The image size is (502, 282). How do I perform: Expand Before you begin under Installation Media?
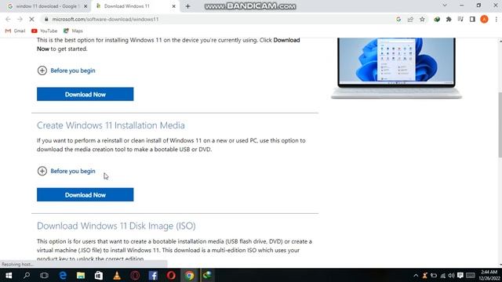click(x=66, y=171)
